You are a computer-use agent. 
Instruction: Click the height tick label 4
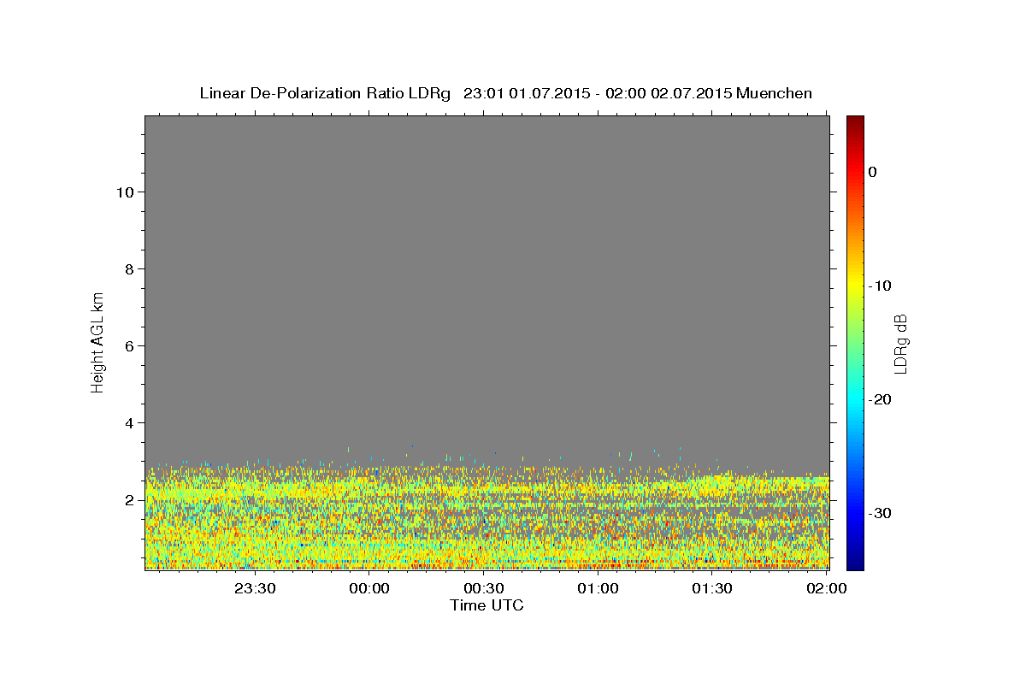pyautogui.click(x=130, y=422)
